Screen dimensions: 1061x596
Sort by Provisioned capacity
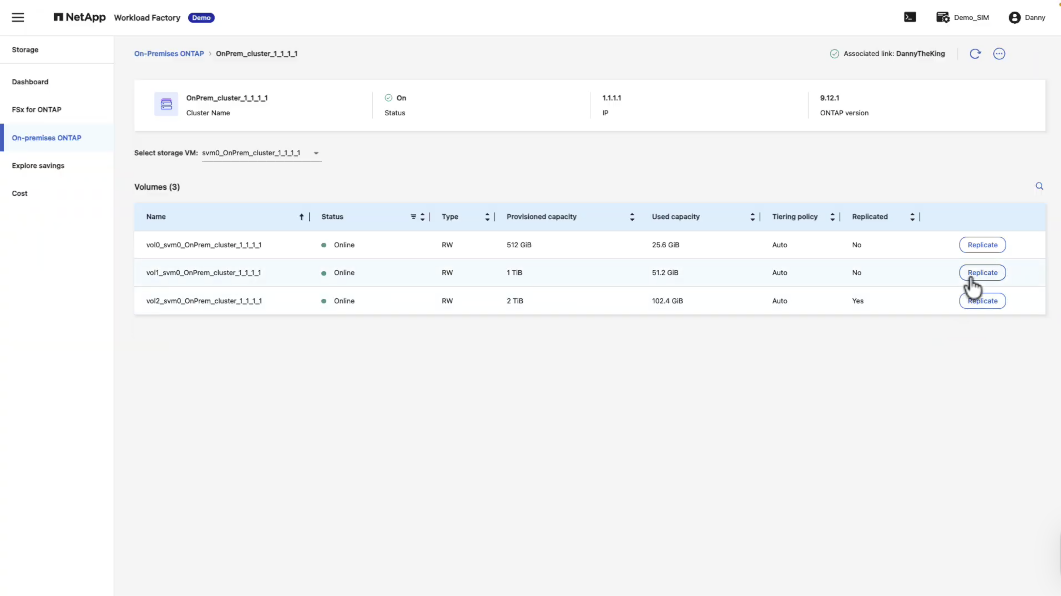[x=632, y=217]
